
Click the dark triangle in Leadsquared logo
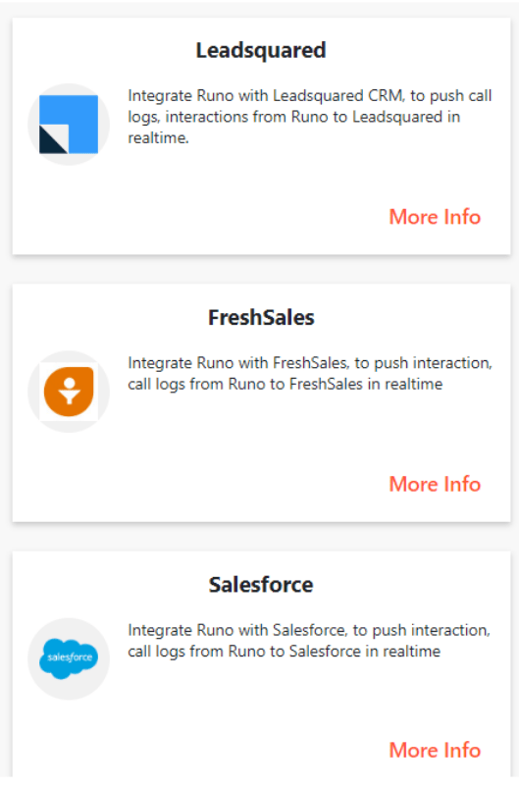point(51,141)
